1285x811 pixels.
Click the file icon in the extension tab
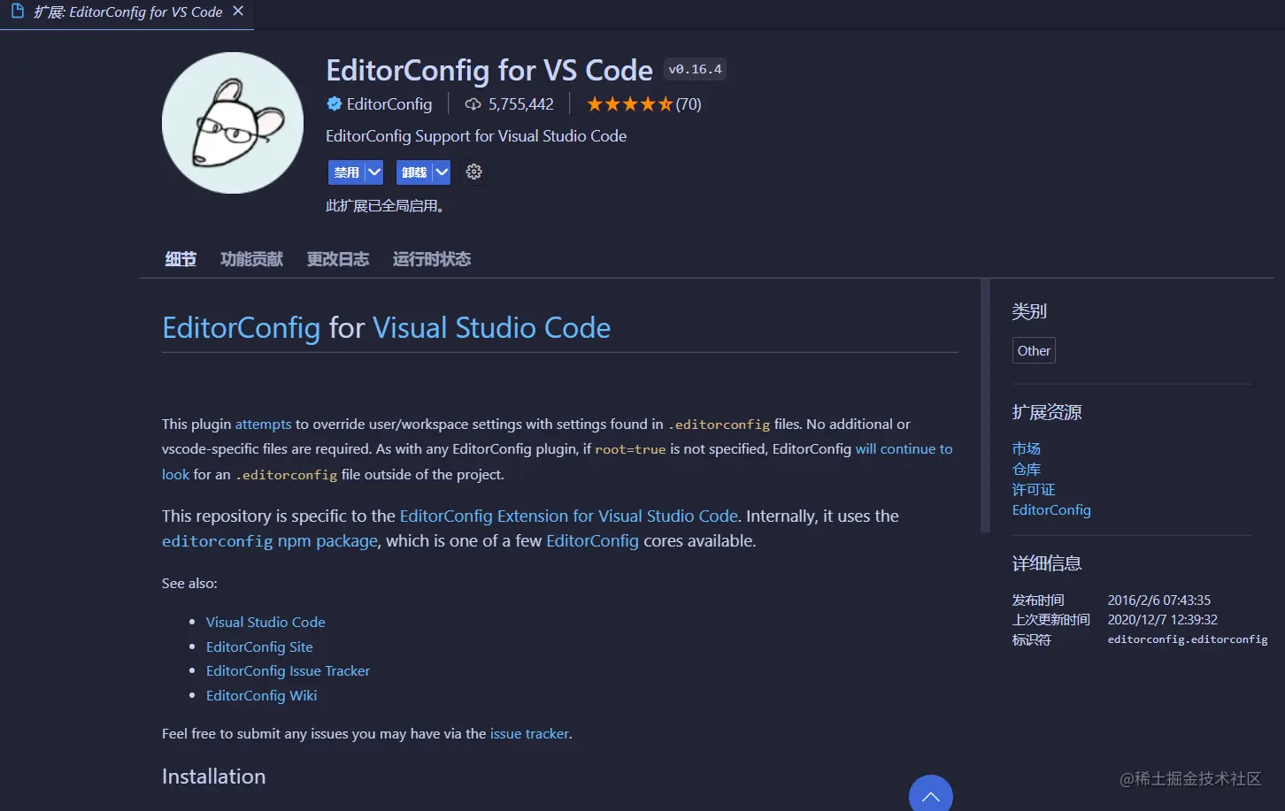tap(17, 11)
